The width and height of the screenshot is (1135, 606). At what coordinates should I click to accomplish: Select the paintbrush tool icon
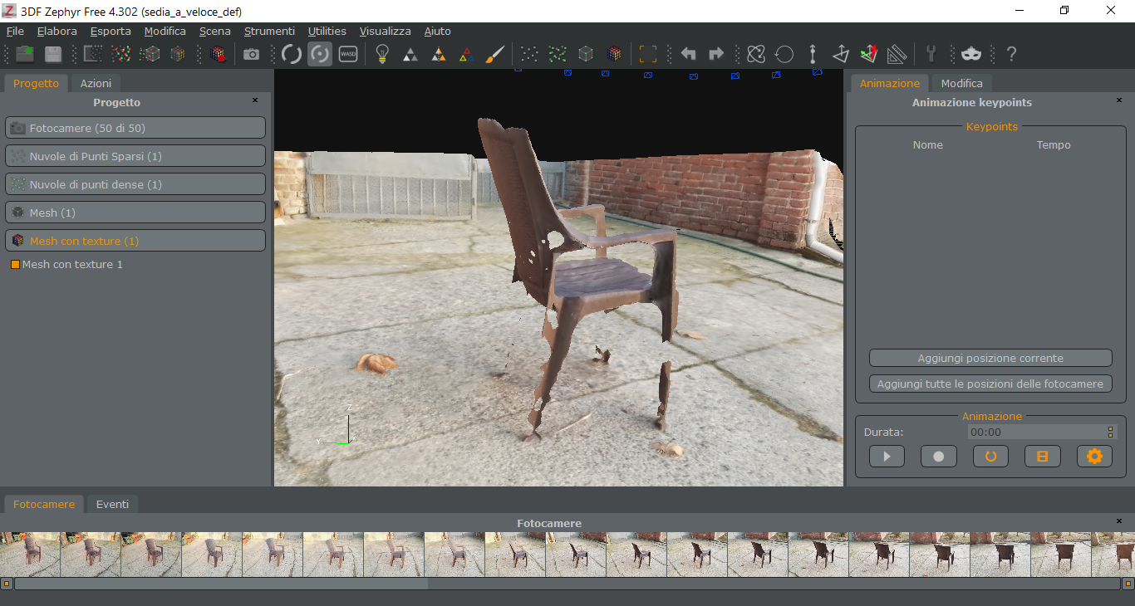click(495, 54)
